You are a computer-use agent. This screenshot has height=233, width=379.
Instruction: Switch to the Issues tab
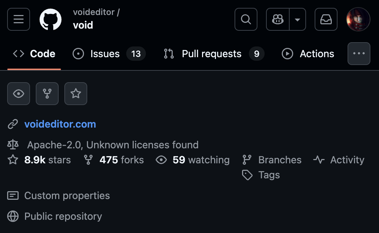click(x=105, y=54)
